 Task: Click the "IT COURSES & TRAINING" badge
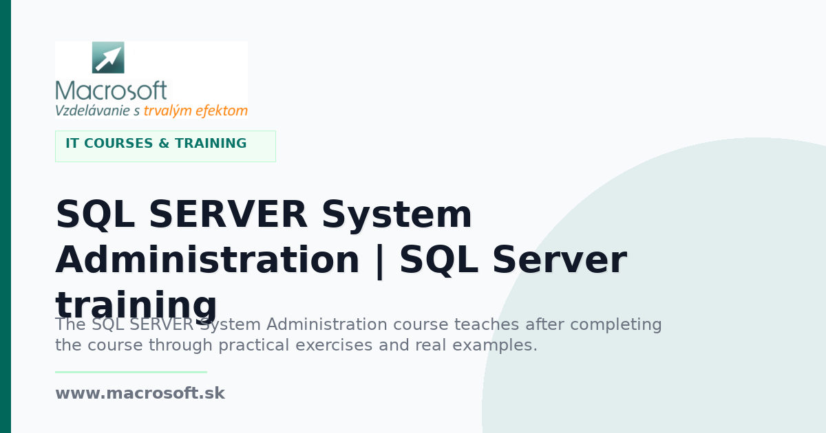tap(165, 146)
